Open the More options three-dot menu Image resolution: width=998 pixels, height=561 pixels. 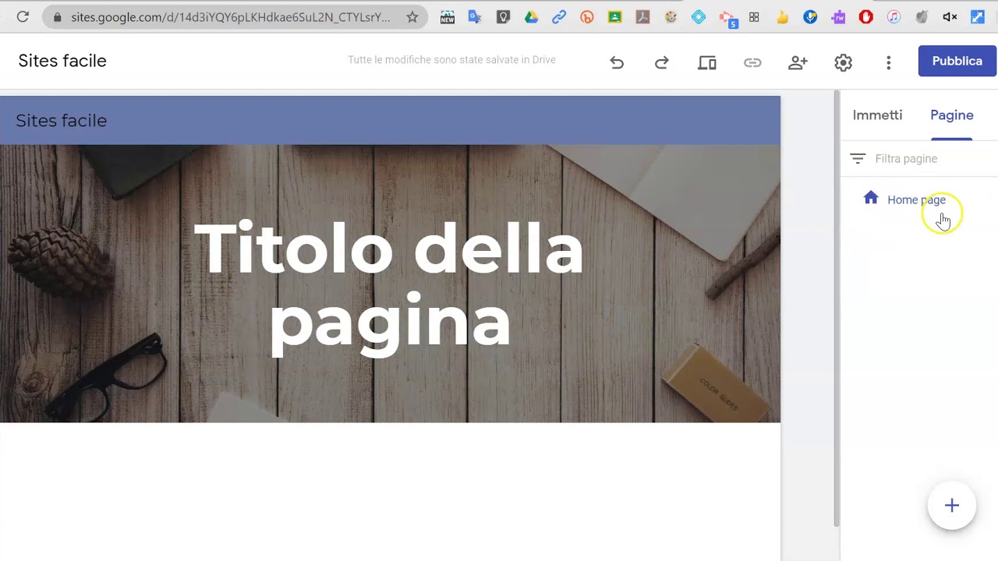tap(888, 62)
